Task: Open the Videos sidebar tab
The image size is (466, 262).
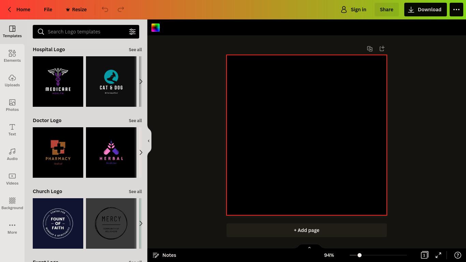Action: (x=12, y=179)
